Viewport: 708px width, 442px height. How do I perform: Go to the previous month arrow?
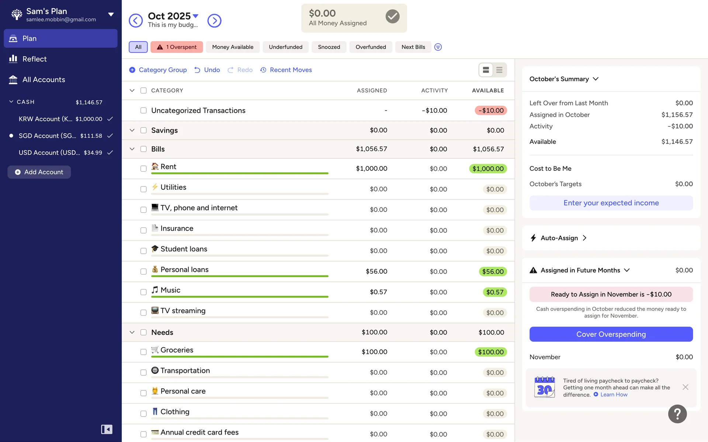(x=136, y=21)
